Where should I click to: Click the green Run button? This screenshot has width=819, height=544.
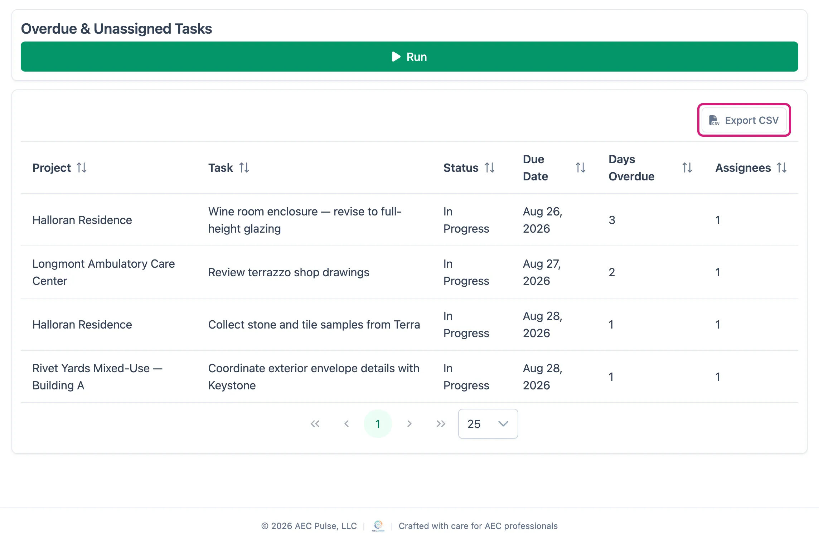(x=409, y=57)
